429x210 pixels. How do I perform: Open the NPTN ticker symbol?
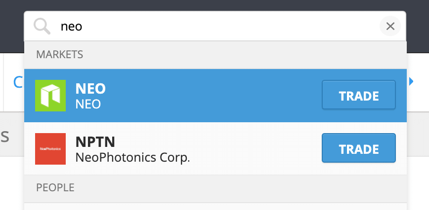pyautogui.click(x=95, y=141)
